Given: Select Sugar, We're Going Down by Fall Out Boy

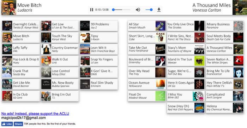Looking at the screenshot, I should [186, 73].
